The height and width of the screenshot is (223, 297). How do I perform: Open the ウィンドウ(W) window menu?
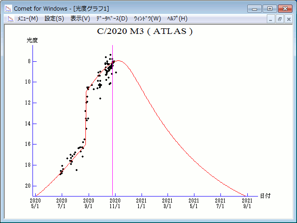click(147, 19)
